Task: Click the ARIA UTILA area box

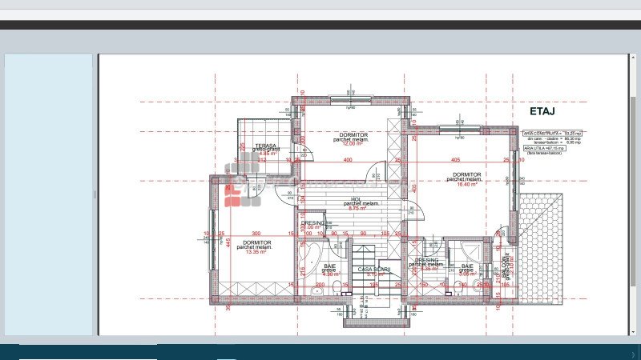Action: click(x=545, y=148)
